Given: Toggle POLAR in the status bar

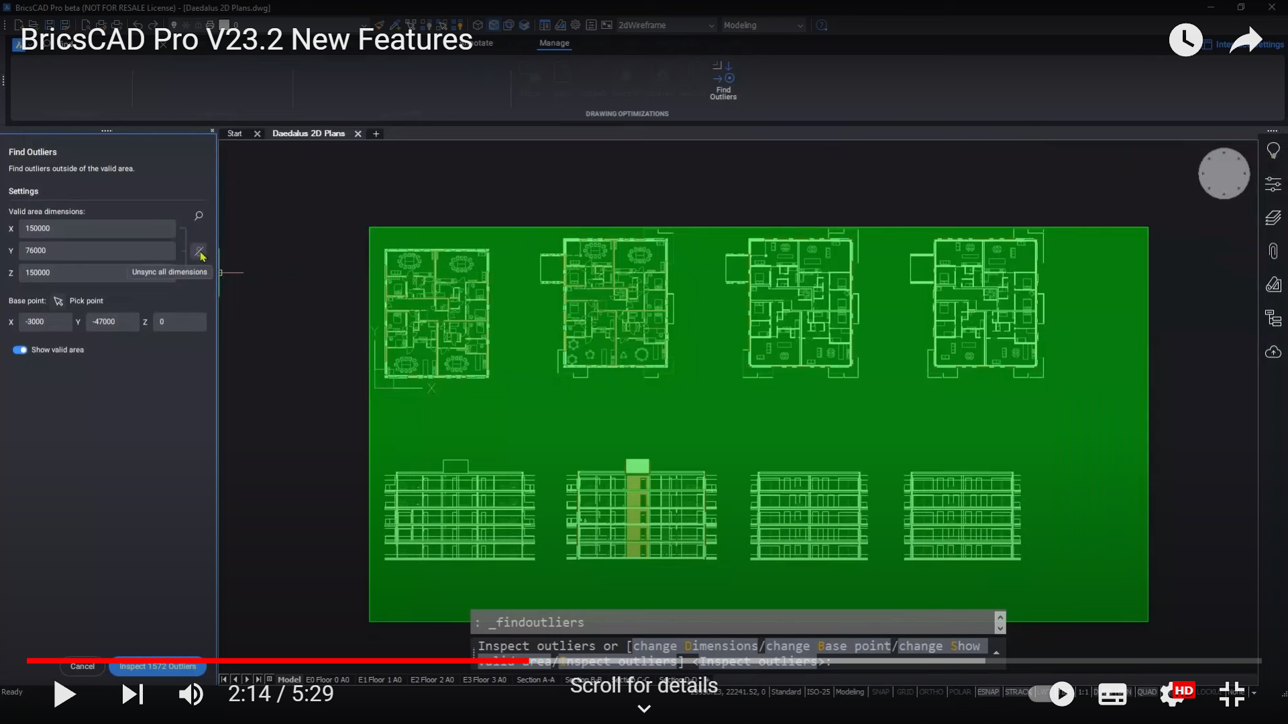Looking at the screenshot, I should [960, 692].
